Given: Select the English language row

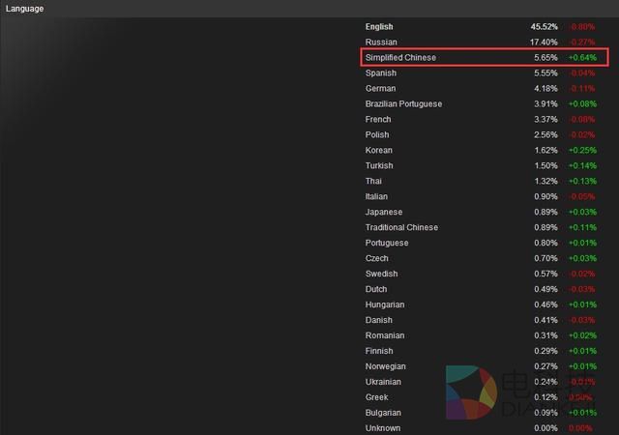Looking at the screenshot, I should click(480, 27).
